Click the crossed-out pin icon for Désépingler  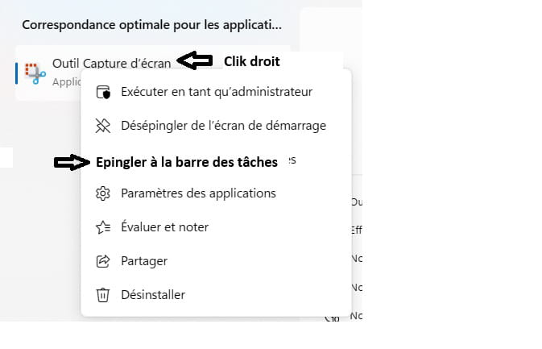click(102, 126)
